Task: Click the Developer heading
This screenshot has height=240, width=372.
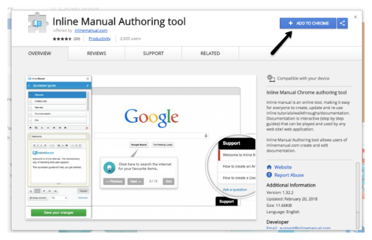Action: (x=278, y=222)
